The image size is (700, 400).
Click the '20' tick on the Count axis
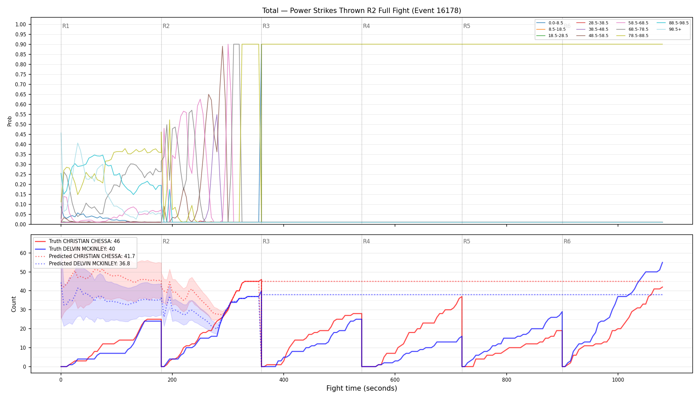23,329
